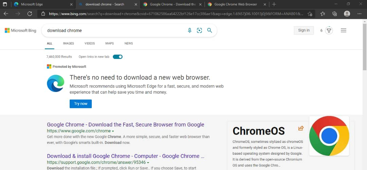Image resolution: width=367 pixels, height=170 pixels.
Task: Click the ChromeOS heading in side panel
Action: 259,131
